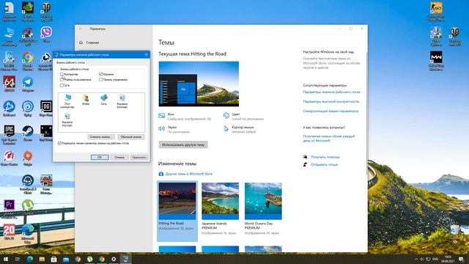Open the High contrast settings link
The image size is (469, 264).
point(330,102)
